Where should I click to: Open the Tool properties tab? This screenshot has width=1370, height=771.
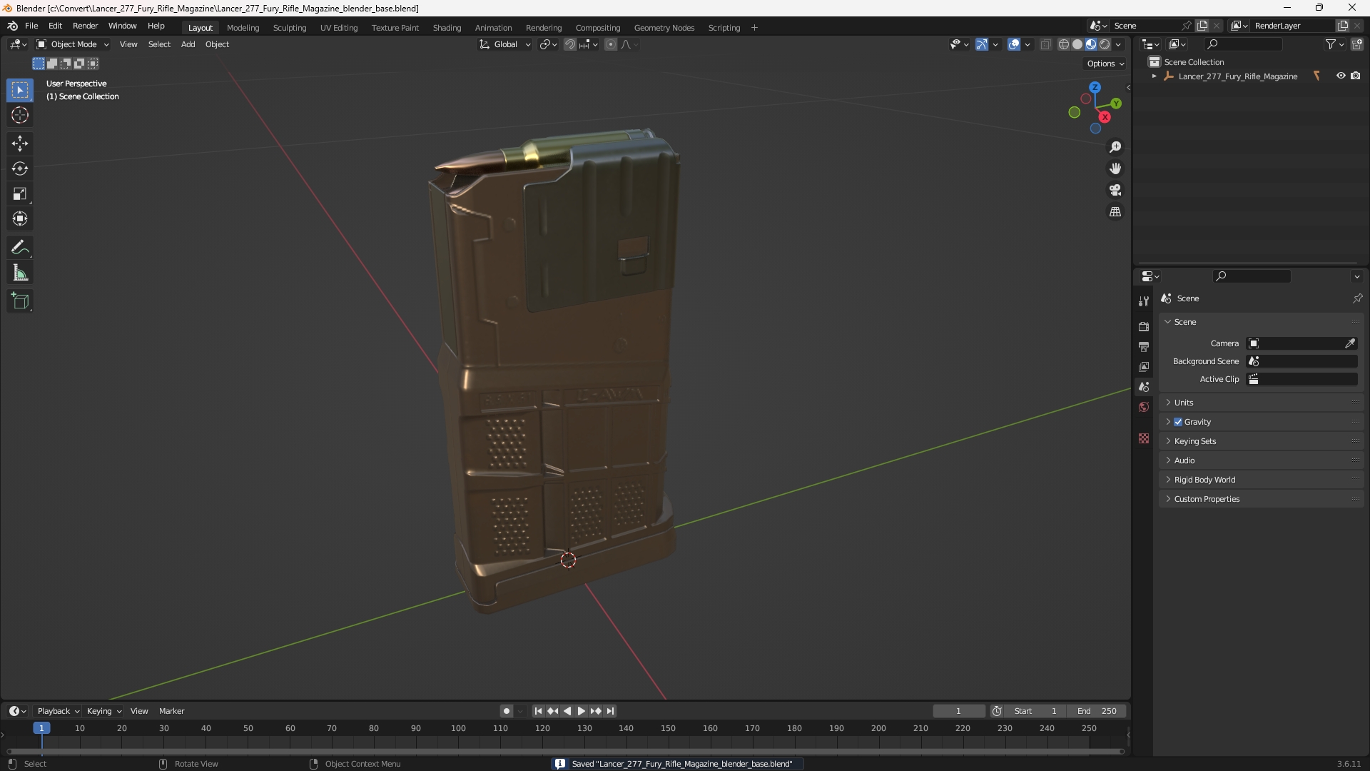1144,301
